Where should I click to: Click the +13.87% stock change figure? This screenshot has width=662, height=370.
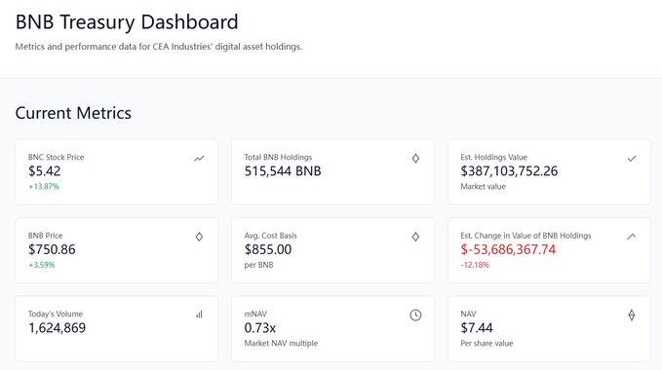pyautogui.click(x=44, y=186)
